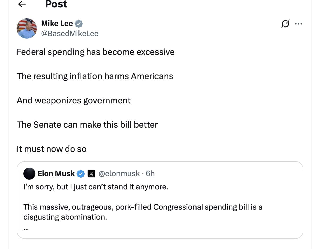Screen dimensions: 314x249
Task: Click the 6h timestamp on quoted post
Action: coord(150,174)
